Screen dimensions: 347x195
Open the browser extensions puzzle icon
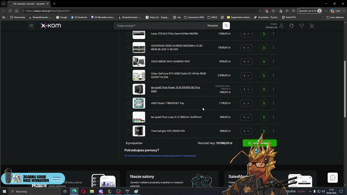pyautogui.click(x=273, y=11)
